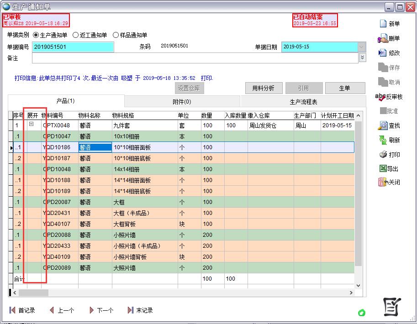
Task: Print the order using 打印
Action: click(383, 155)
